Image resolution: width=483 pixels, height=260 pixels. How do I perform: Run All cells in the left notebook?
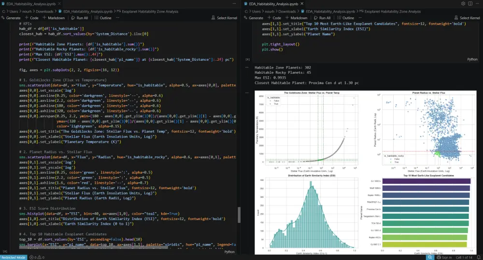click(x=80, y=18)
